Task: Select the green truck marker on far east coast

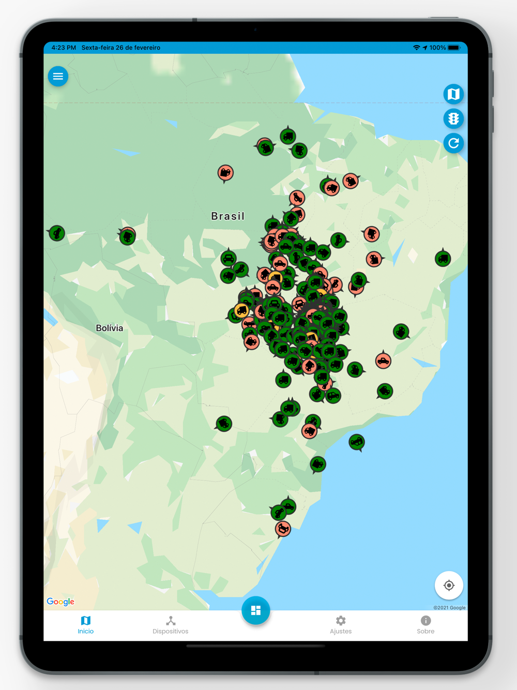Action: coord(443,258)
